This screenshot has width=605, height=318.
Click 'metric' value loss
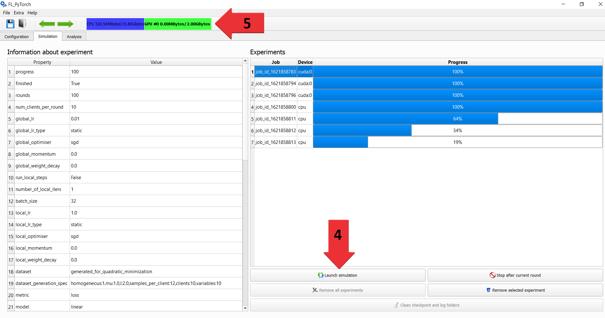156,295
